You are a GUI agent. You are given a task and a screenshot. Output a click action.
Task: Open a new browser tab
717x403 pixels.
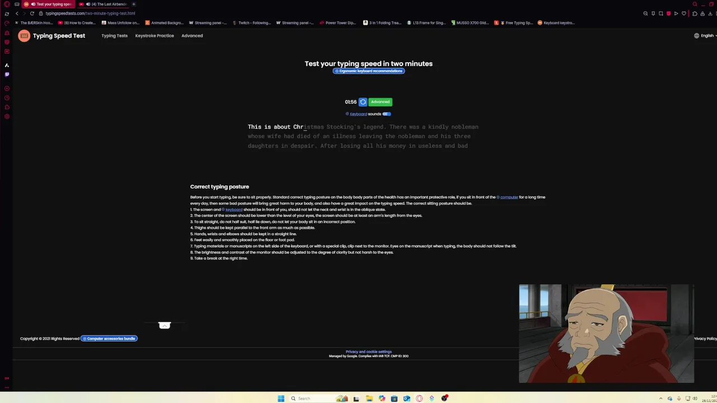click(133, 4)
